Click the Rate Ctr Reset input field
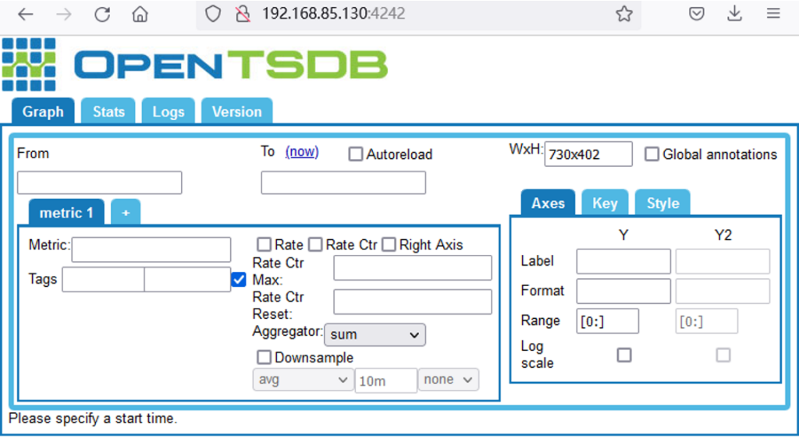 click(413, 302)
